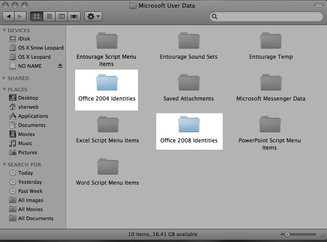327x242 pixels.
Task: Select the Saved Attachments folder icon
Action: pos(189,83)
